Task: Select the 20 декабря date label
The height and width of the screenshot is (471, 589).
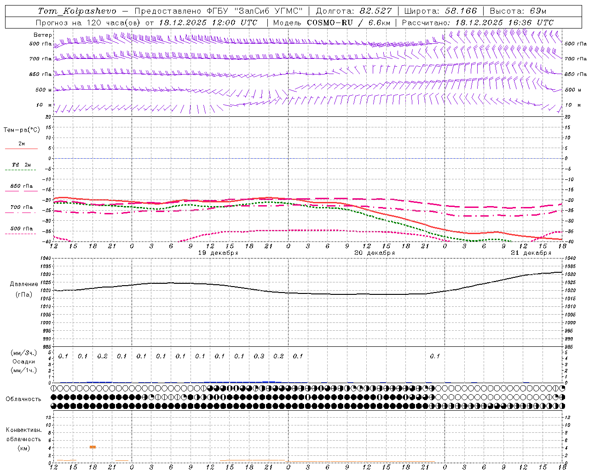Action: click(375, 253)
